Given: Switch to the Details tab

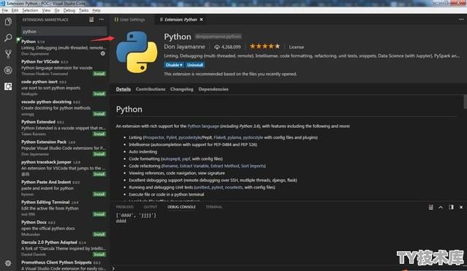Looking at the screenshot, I should [x=124, y=89].
